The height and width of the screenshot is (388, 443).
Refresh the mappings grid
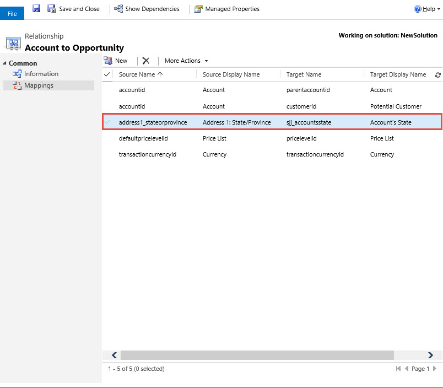[x=437, y=75]
